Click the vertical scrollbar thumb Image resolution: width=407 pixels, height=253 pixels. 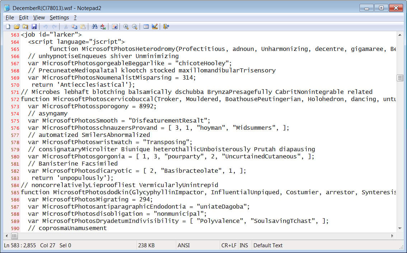(400, 78)
